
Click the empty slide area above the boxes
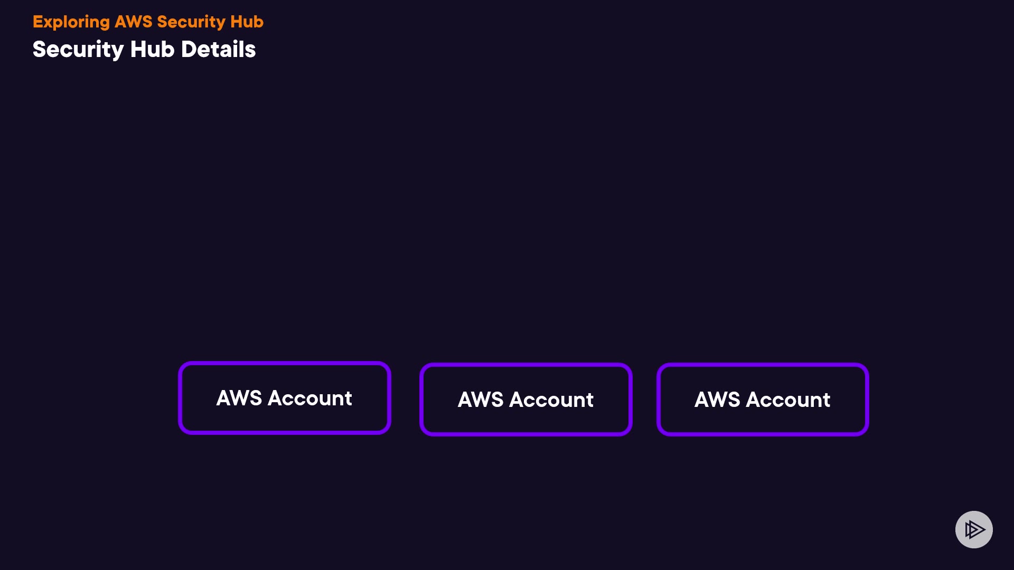[x=507, y=211]
